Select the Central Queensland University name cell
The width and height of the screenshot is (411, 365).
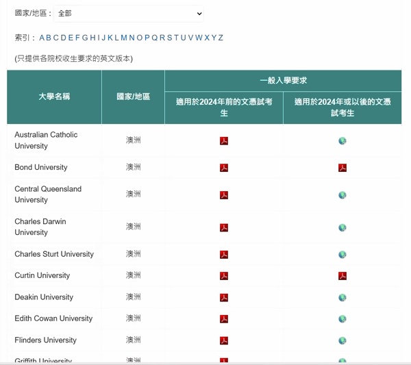coord(48,194)
